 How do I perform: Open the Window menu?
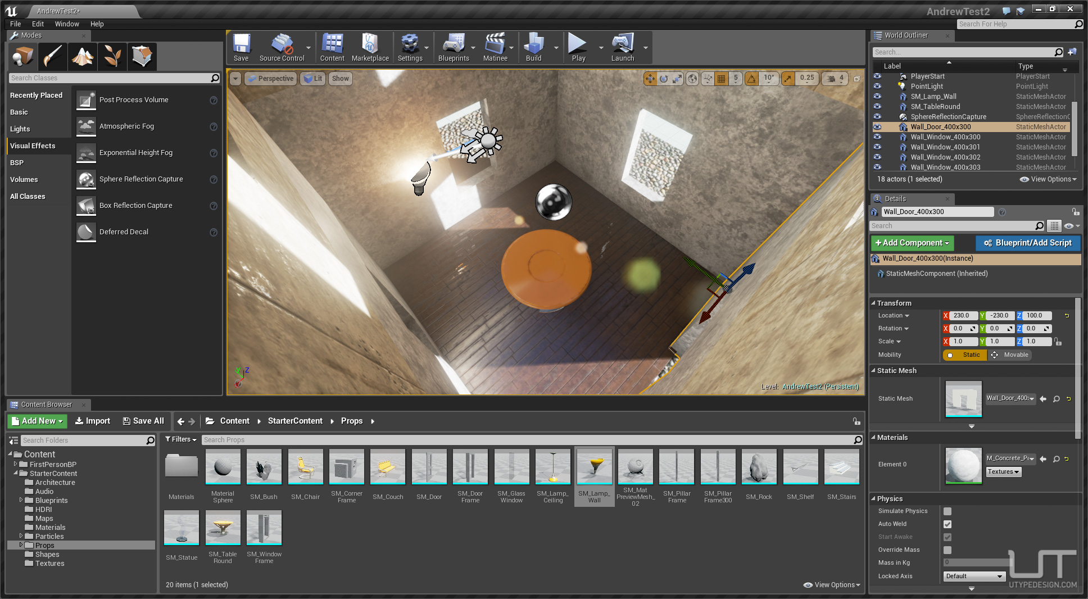click(66, 24)
